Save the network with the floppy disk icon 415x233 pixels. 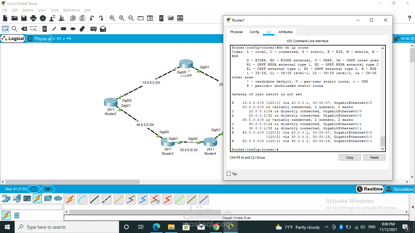[x=24, y=18]
